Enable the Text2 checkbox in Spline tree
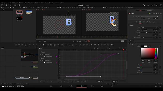Viewport: 163px width, 91px height. pyautogui.click(x=41, y=58)
